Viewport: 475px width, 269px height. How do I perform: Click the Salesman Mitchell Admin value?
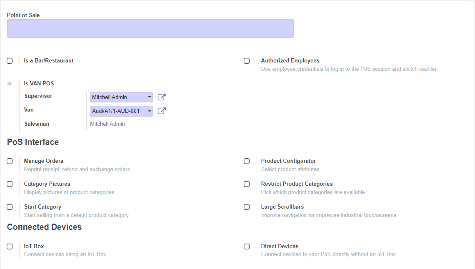[x=107, y=124]
